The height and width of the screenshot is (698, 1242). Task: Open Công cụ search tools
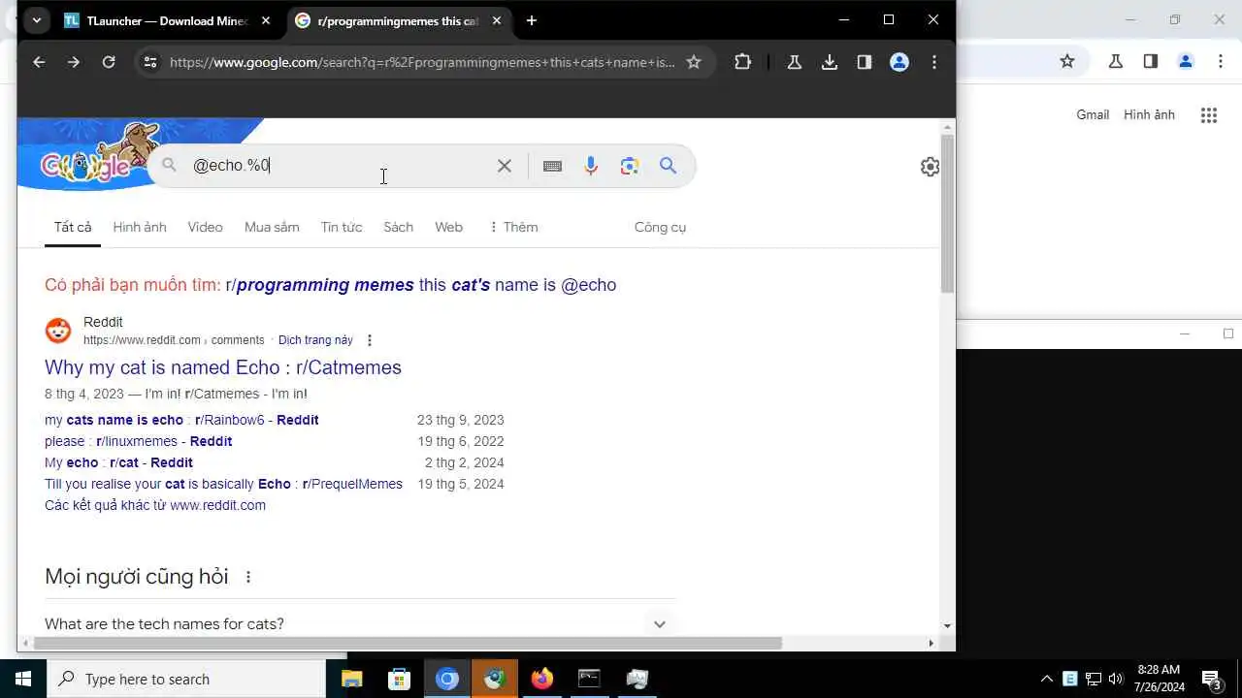[x=660, y=227]
